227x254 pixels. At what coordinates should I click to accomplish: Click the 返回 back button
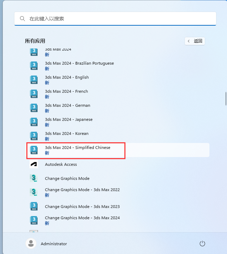point(195,41)
